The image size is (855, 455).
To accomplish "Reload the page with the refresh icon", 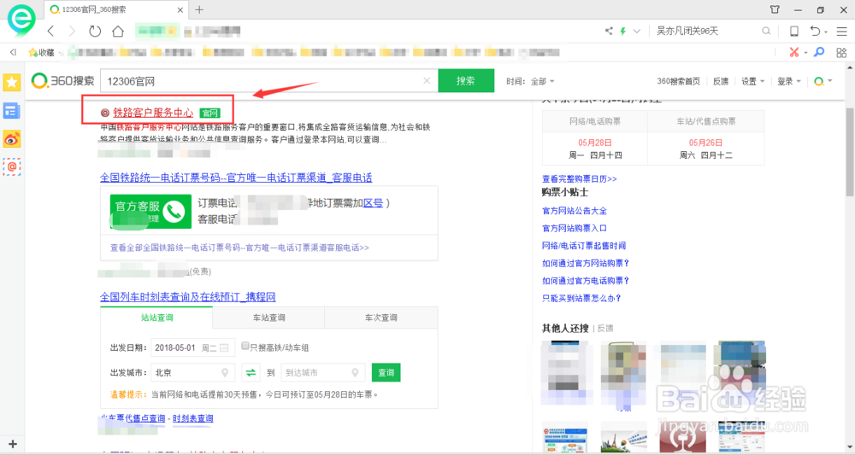I will point(95,31).
